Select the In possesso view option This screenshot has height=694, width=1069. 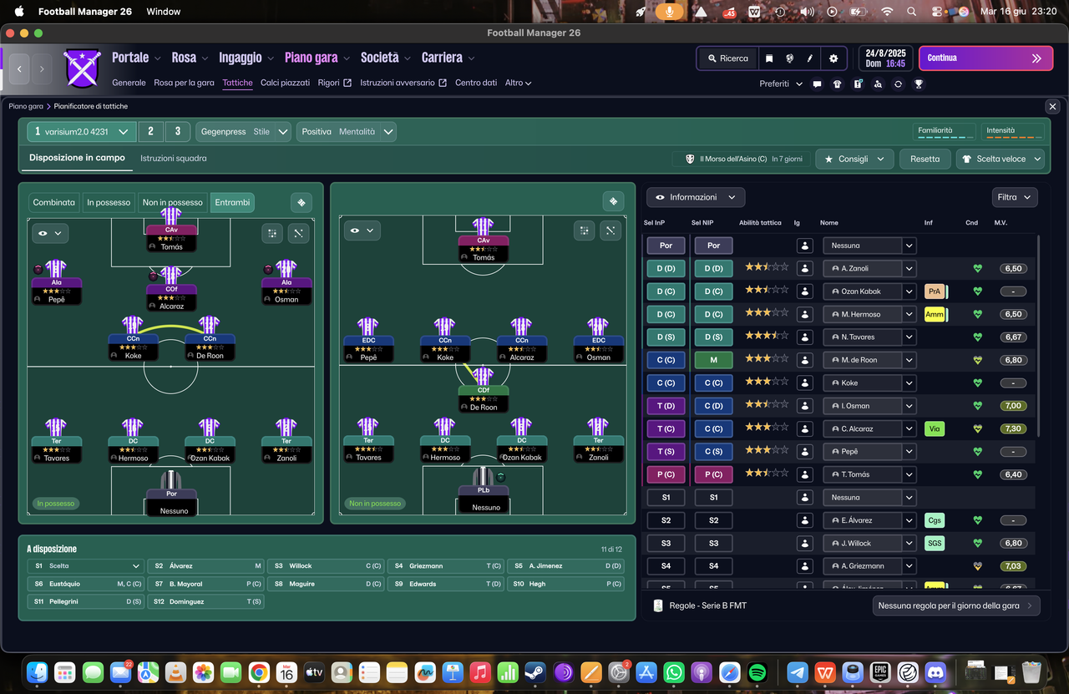tap(109, 202)
